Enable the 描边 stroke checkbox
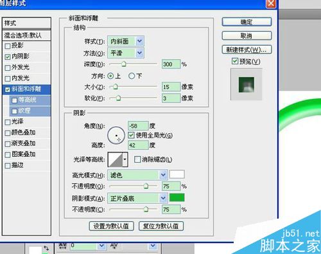321x254 pixels. click(x=8, y=165)
